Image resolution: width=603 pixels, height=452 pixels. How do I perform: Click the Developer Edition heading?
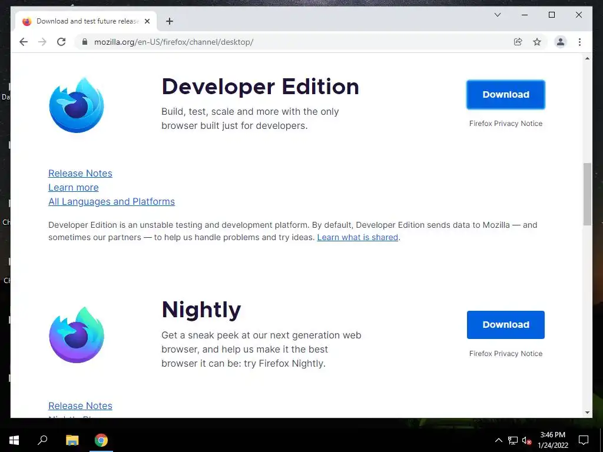point(260,87)
